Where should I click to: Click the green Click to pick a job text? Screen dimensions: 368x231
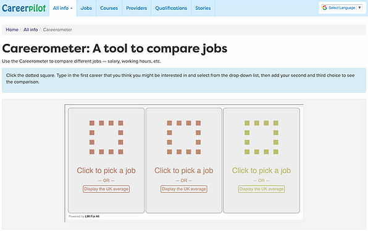coord(261,170)
